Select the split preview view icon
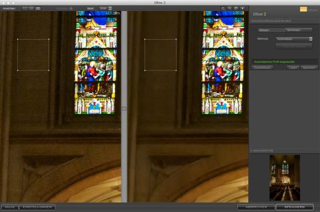Viewport: 320px width, 212px height. (x=31, y=8)
